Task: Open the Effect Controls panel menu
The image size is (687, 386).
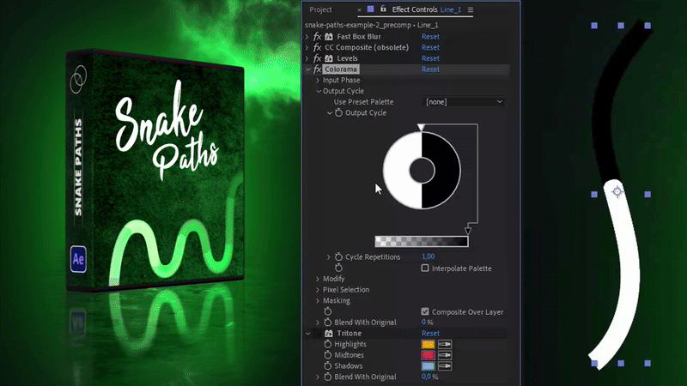Action: [471, 9]
